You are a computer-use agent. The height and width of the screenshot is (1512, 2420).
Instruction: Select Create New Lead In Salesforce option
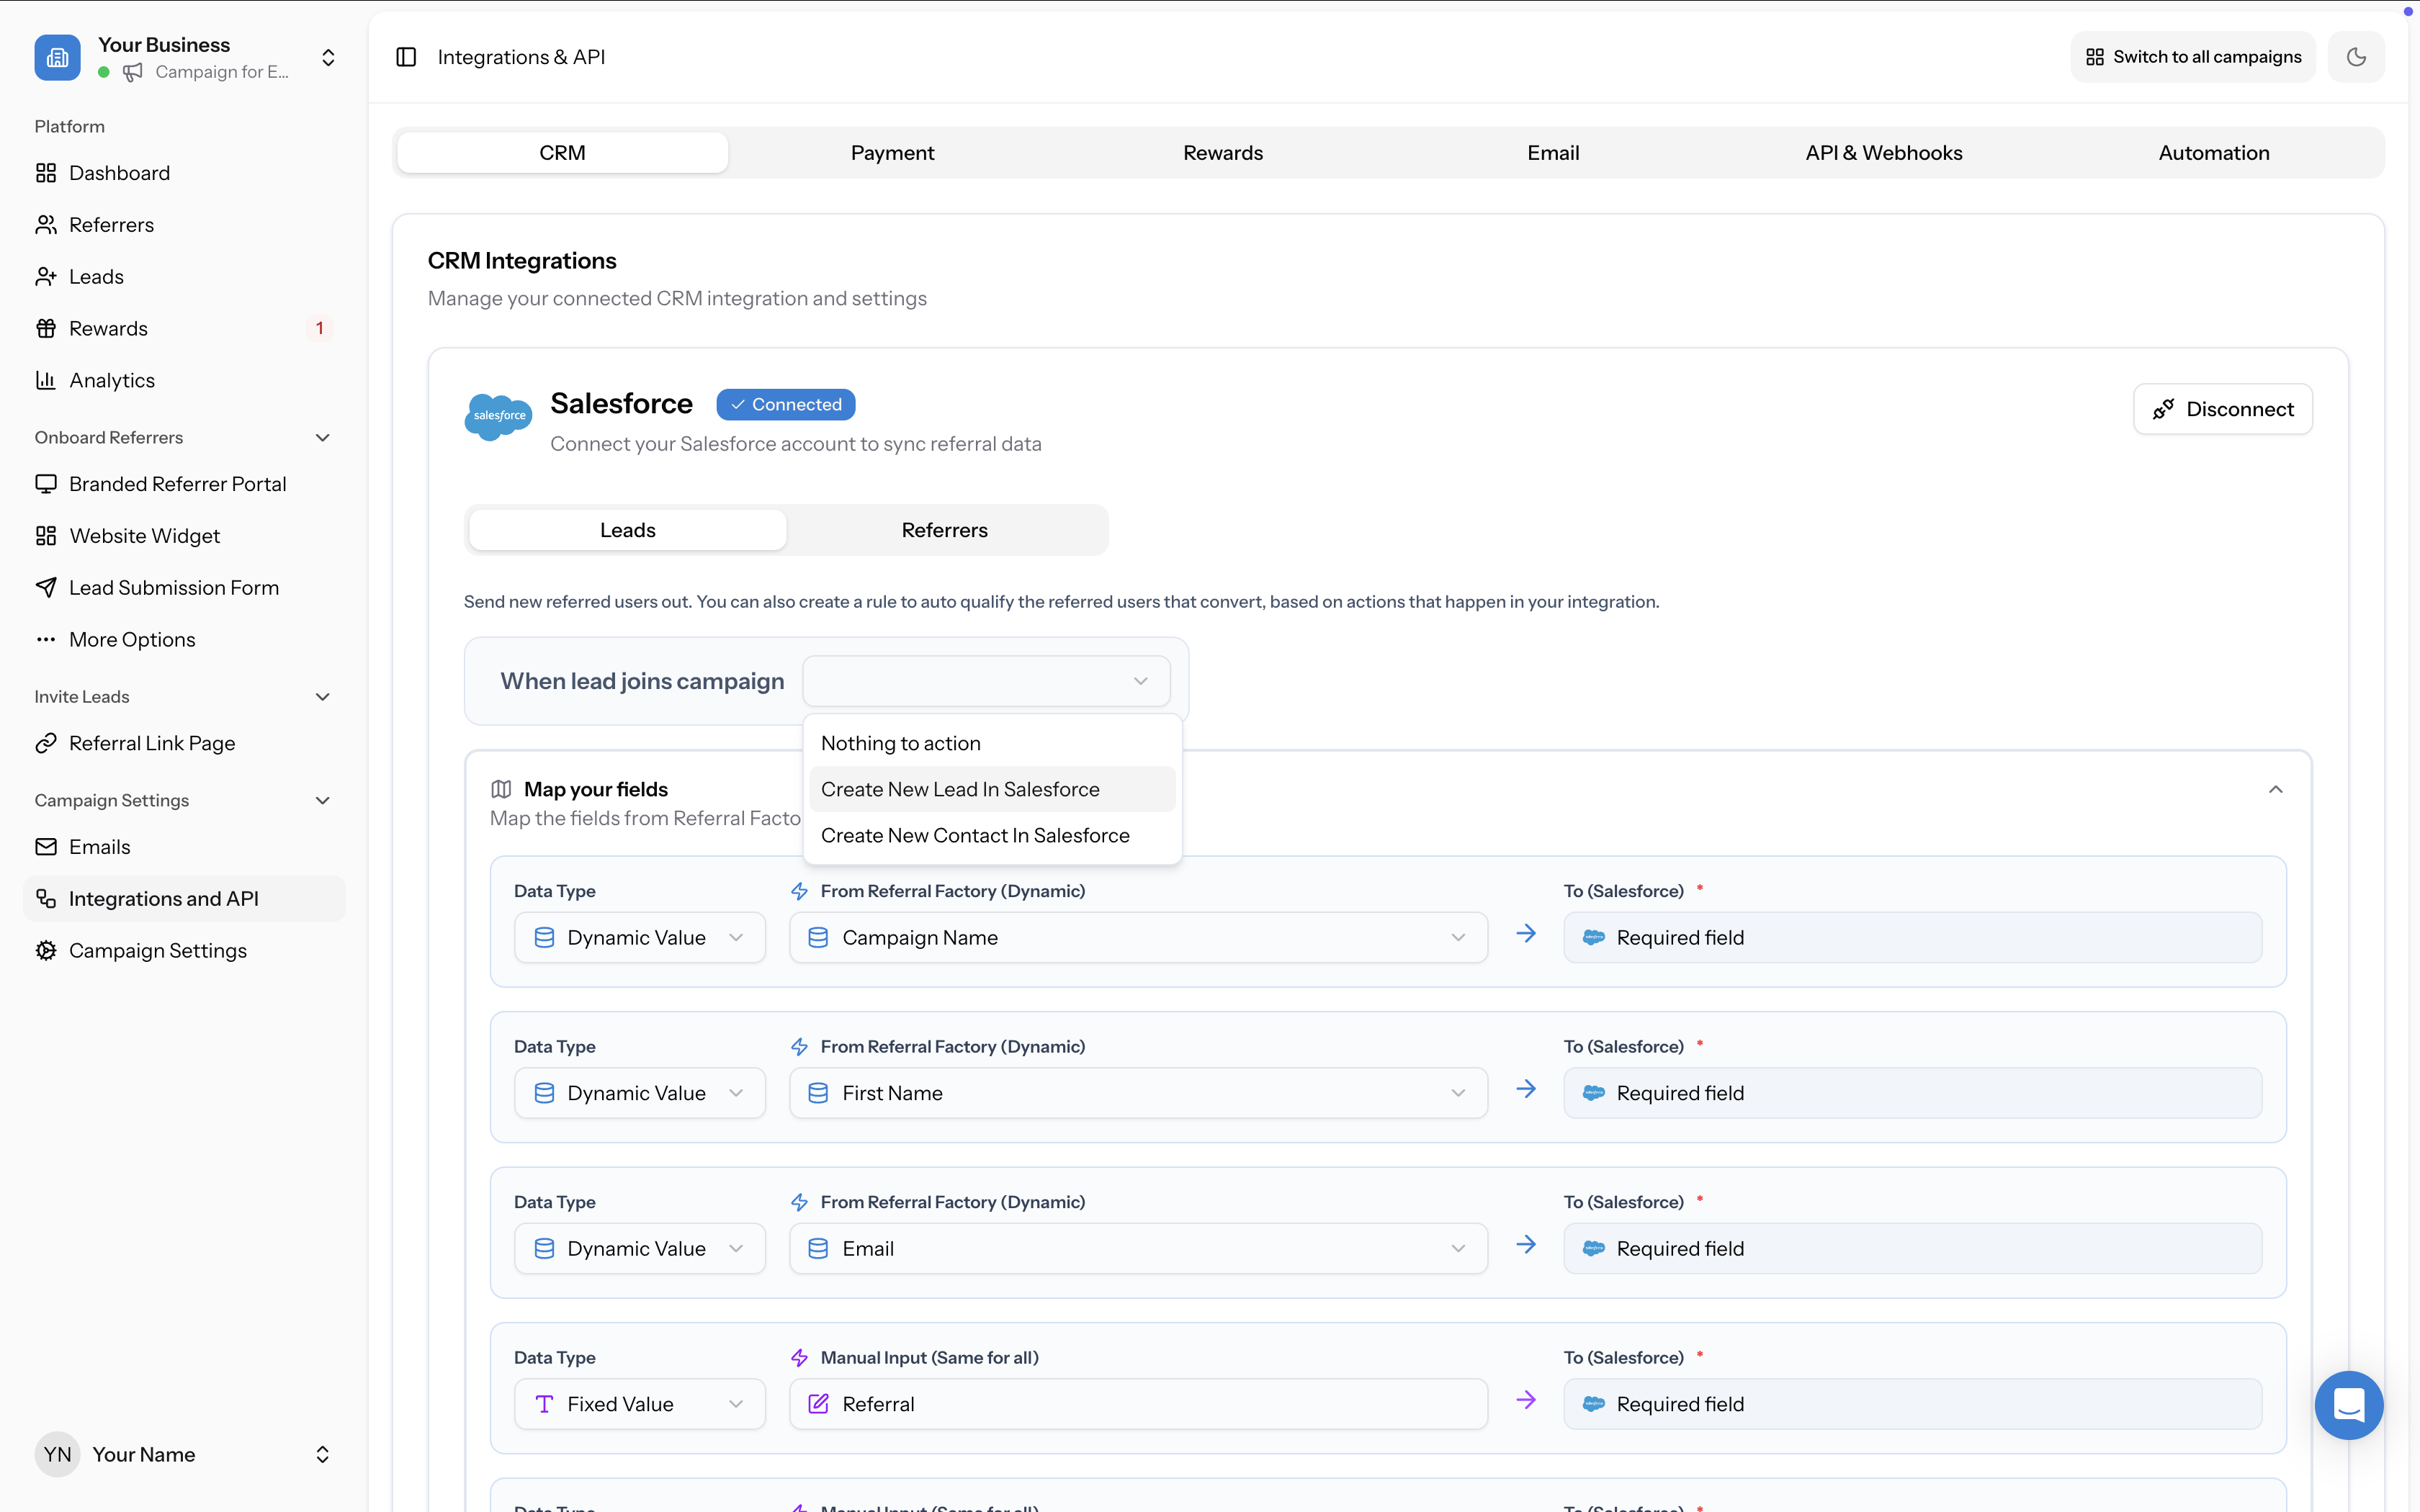[x=959, y=789]
